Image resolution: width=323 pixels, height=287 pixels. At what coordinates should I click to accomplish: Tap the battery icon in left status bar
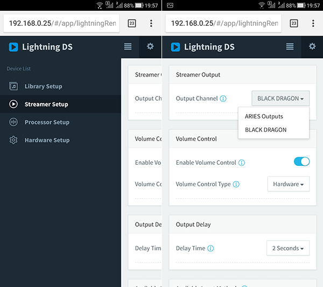[139, 5]
